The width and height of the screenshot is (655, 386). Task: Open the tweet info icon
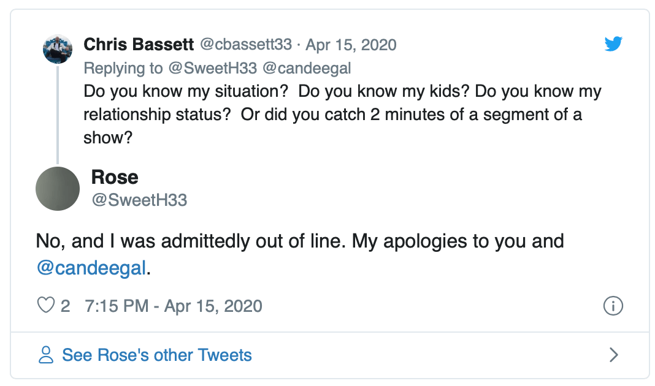pos(613,305)
